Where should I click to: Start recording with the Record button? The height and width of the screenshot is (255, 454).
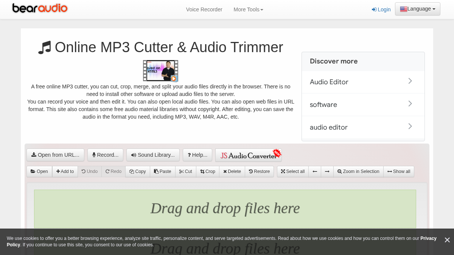point(105,155)
